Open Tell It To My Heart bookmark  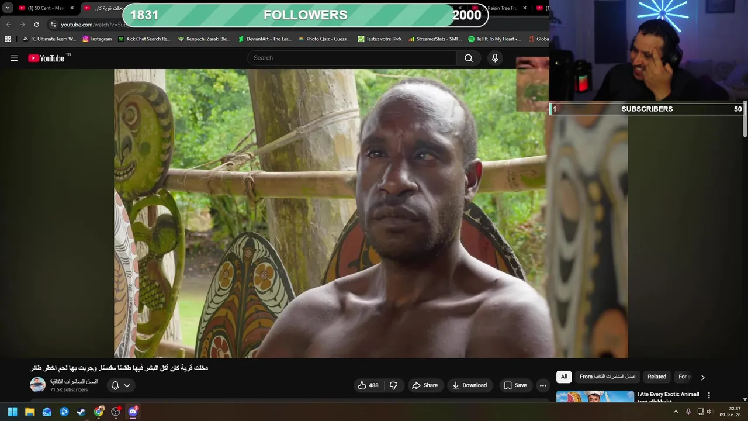tap(494, 39)
